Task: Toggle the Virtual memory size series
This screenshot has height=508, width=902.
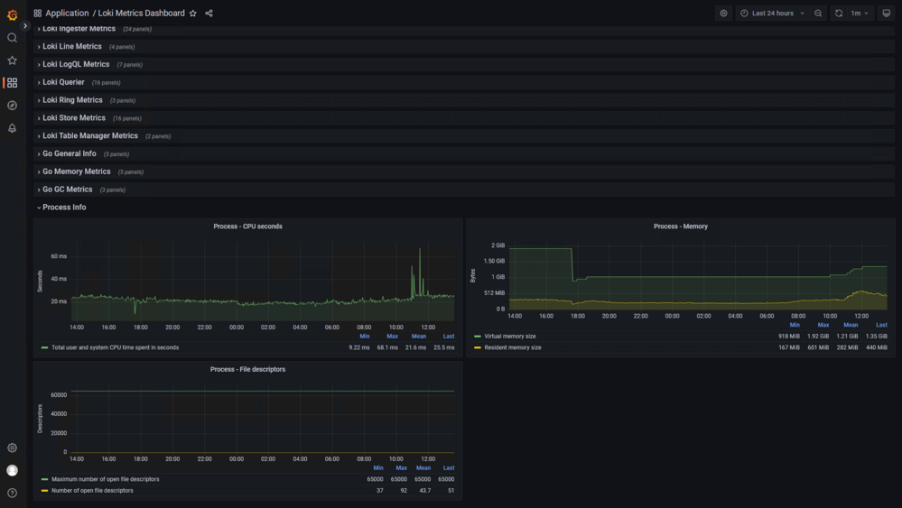Action: pos(509,337)
